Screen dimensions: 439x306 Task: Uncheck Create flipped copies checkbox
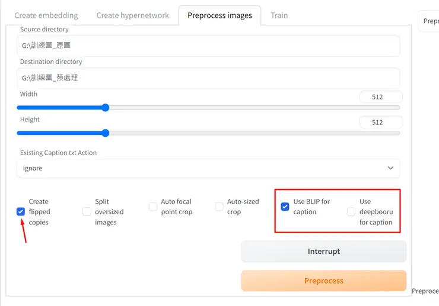pyautogui.click(x=21, y=212)
